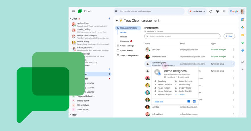Click Lori Cole member row name
Screen dimensions: 251x131
pos(155,107)
